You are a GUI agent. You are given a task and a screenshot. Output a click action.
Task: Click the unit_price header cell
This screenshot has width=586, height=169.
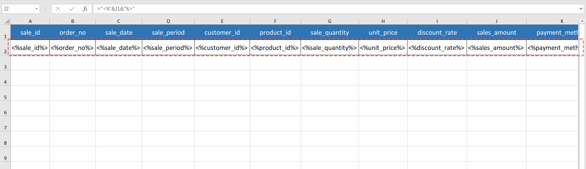(x=383, y=32)
